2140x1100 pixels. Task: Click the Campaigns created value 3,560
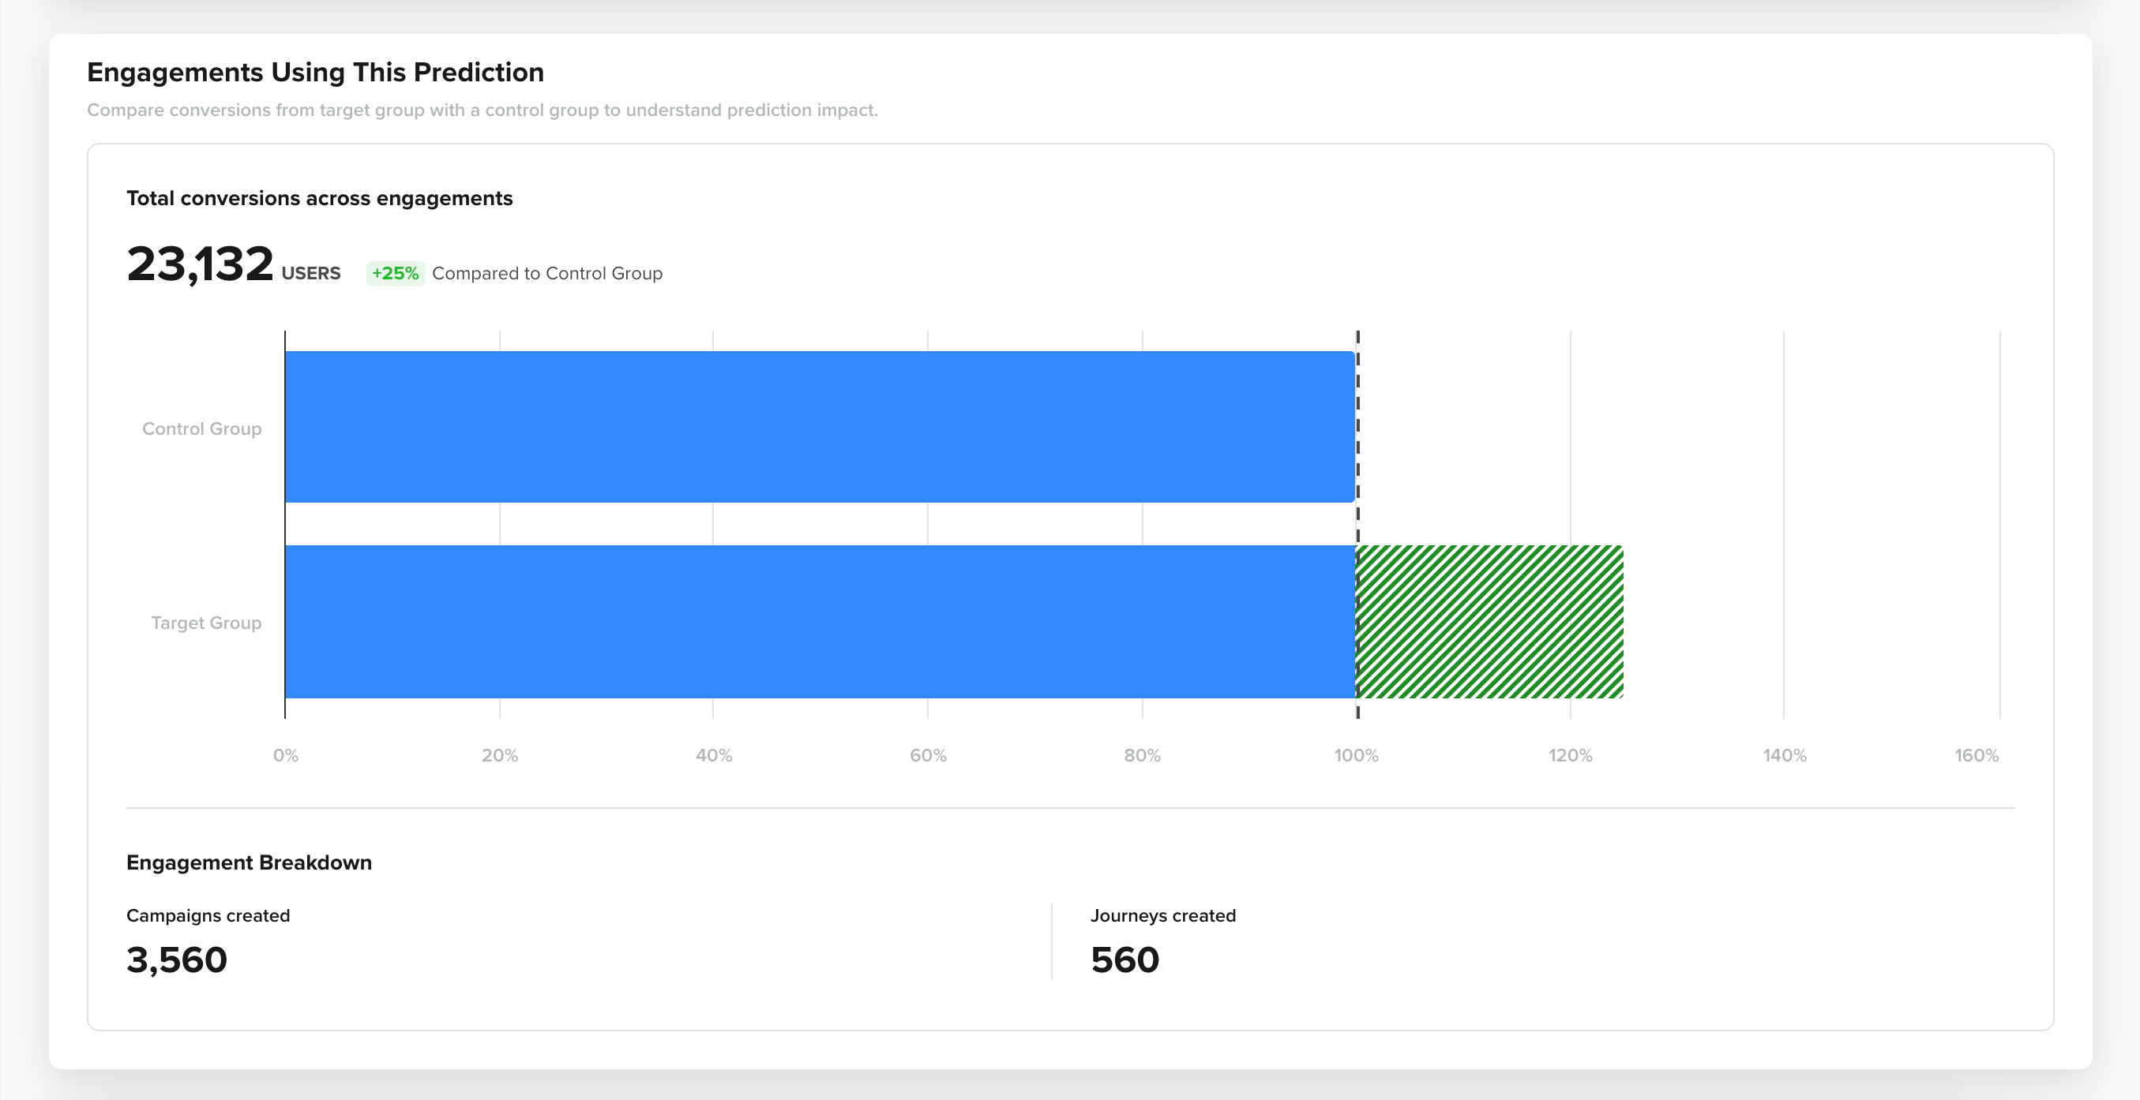click(175, 960)
